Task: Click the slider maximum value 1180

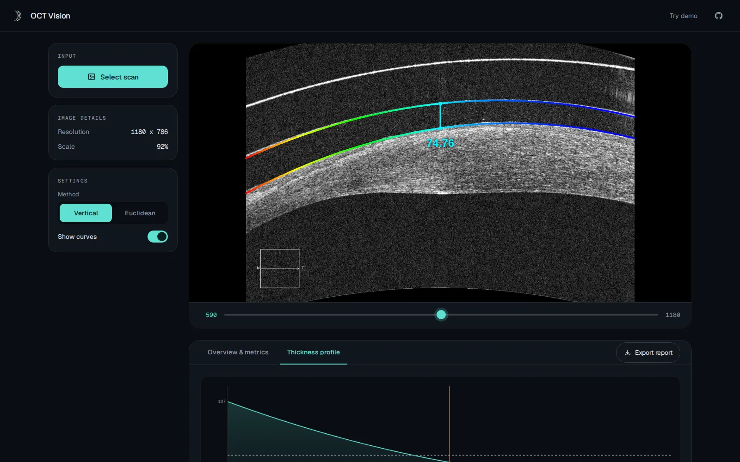Action: 672,315
